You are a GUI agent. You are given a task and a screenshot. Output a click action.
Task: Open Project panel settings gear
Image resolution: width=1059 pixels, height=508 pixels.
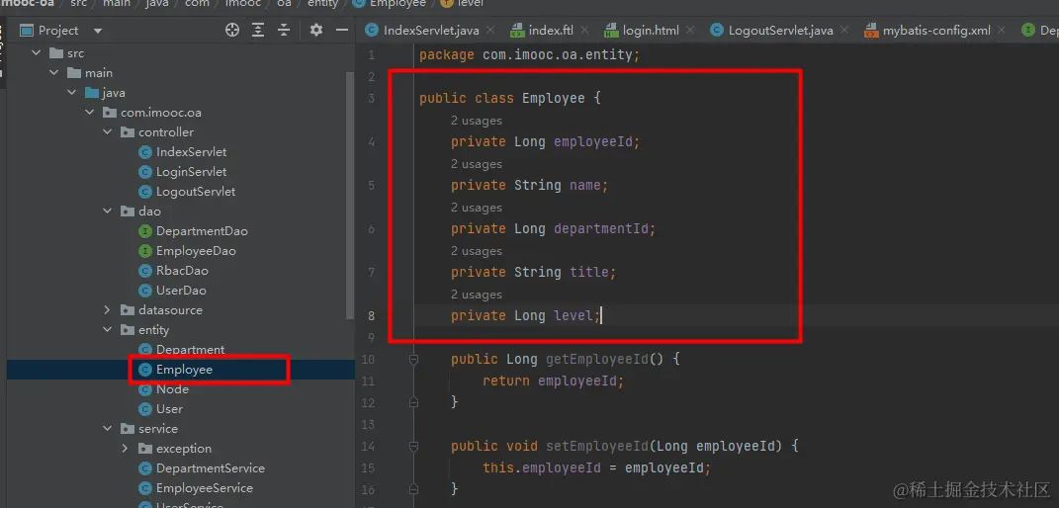316,30
